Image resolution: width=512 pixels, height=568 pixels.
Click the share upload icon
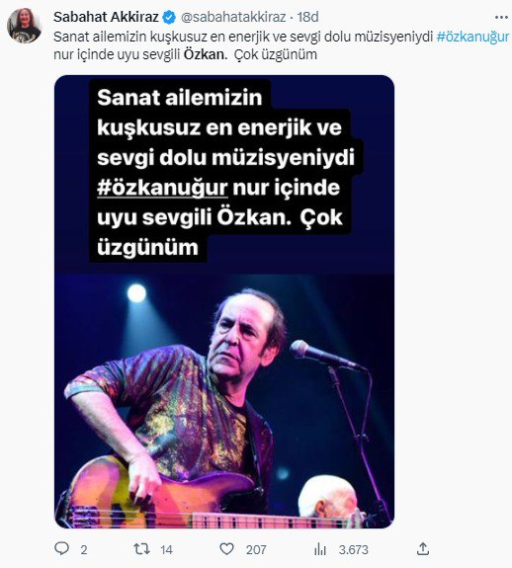coord(422,549)
